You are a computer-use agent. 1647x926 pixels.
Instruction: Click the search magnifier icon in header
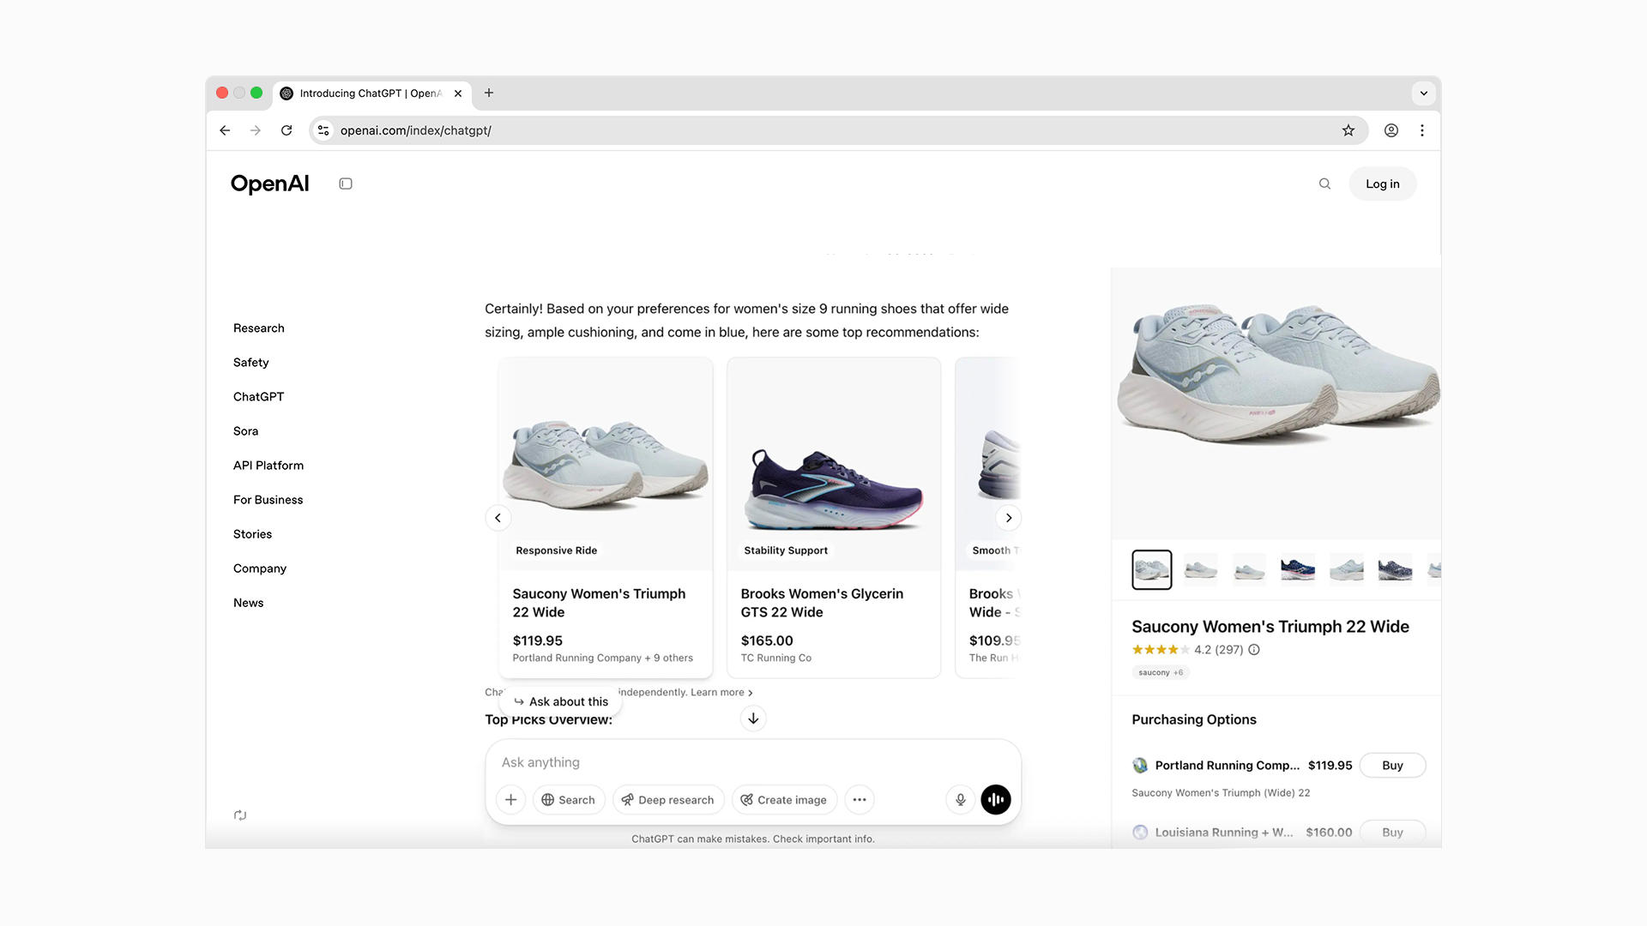pos(1324,183)
